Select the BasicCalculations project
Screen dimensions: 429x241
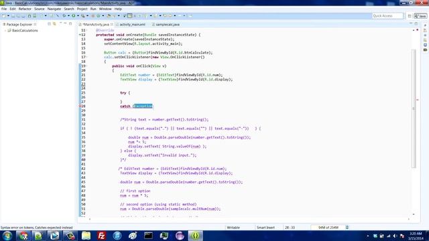tap(25, 31)
